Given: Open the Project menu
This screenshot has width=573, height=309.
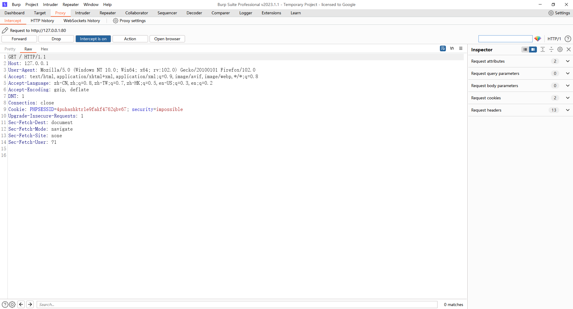Looking at the screenshot, I should coord(32,4).
